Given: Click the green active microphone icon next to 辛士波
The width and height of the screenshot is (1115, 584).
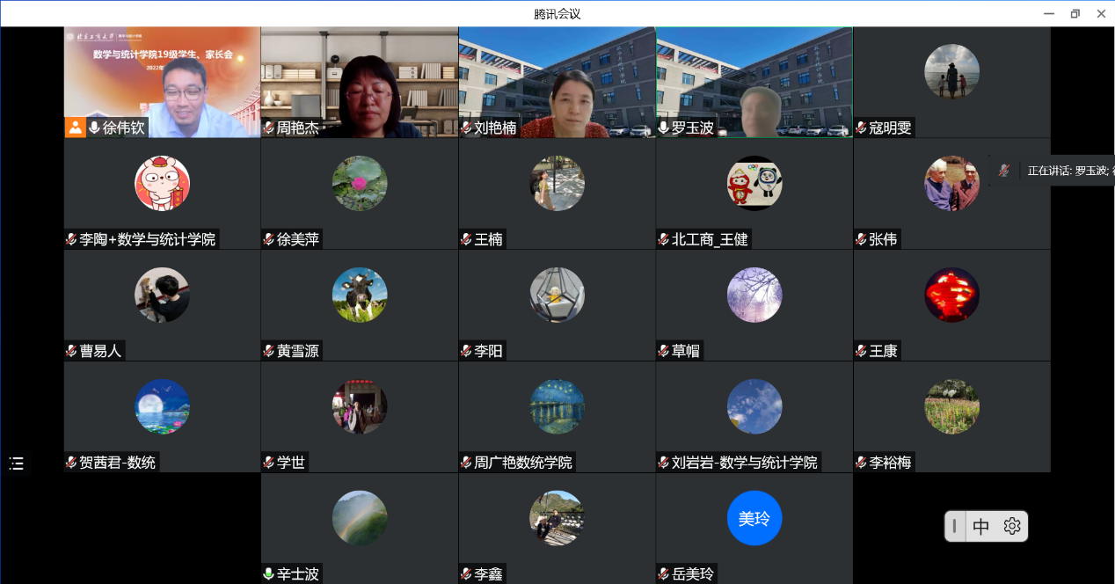Looking at the screenshot, I should [269, 574].
